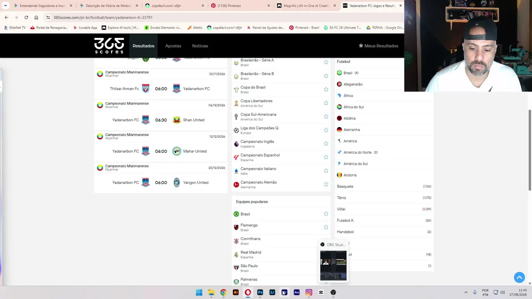Image resolution: width=532 pixels, height=299 pixels.
Task: Expand the Vôlei sport section
Action: coord(384,209)
